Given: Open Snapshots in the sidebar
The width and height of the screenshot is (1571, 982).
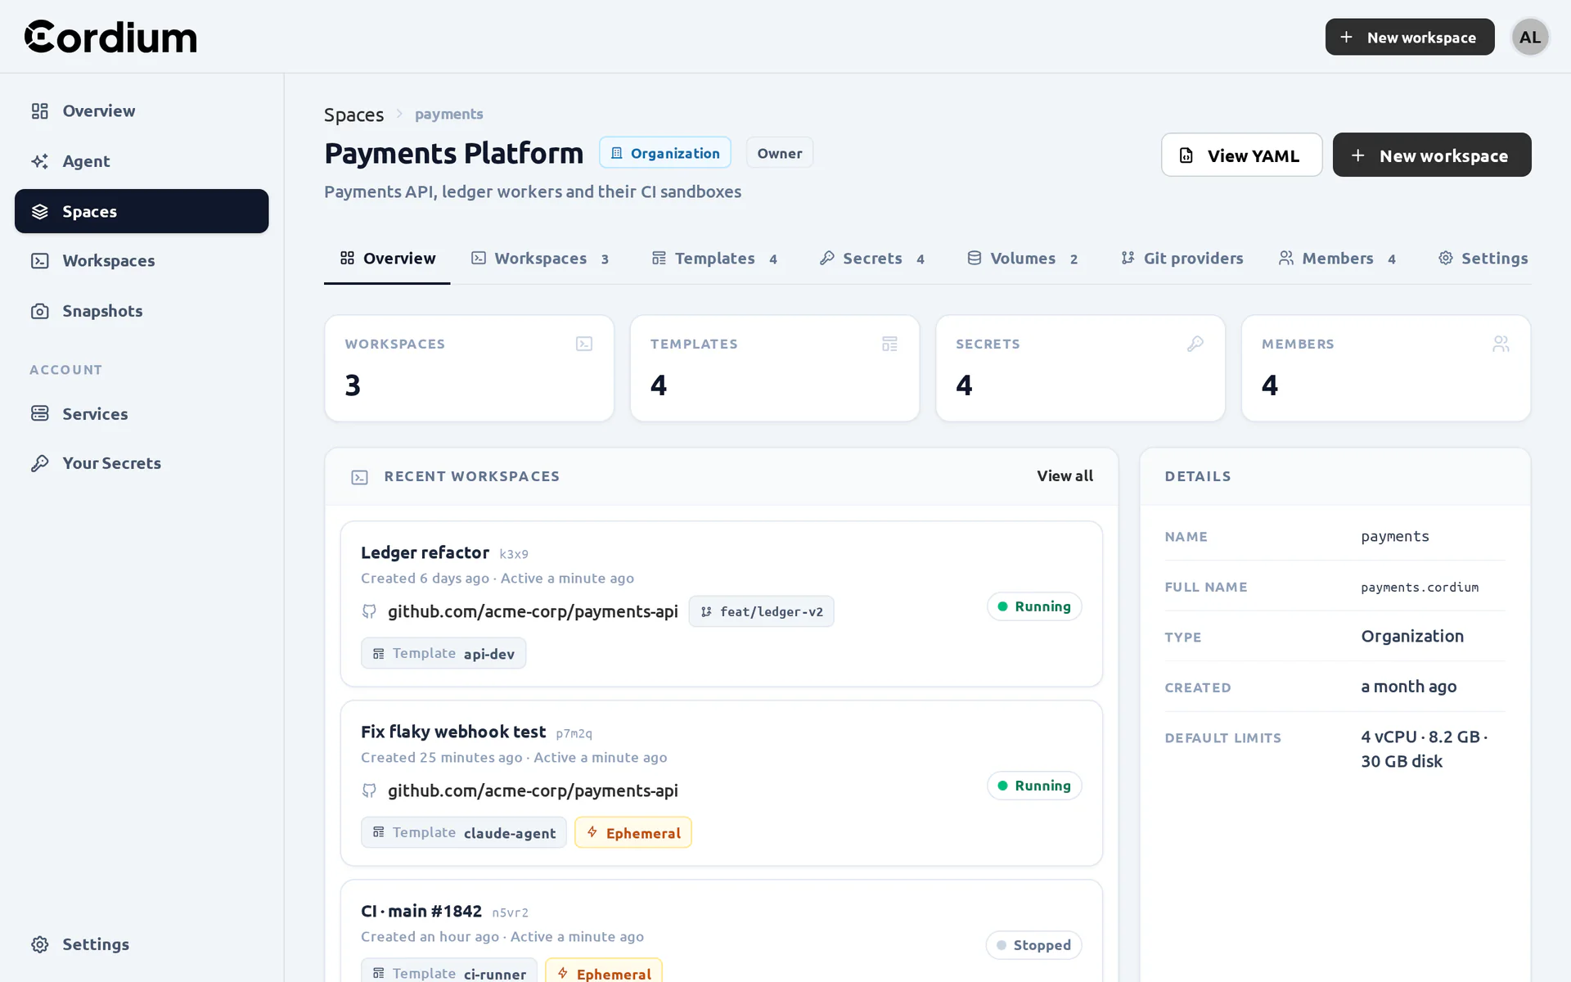Looking at the screenshot, I should point(142,311).
